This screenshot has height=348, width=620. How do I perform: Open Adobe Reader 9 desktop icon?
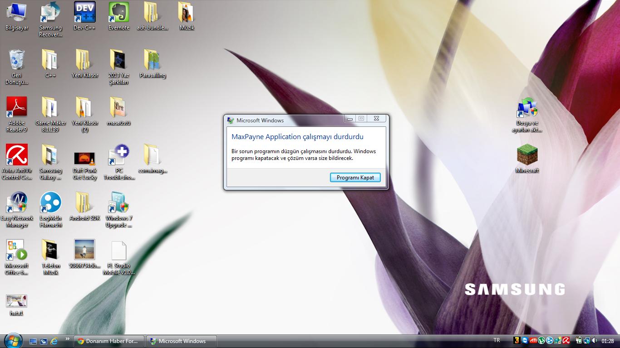pos(17,108)
